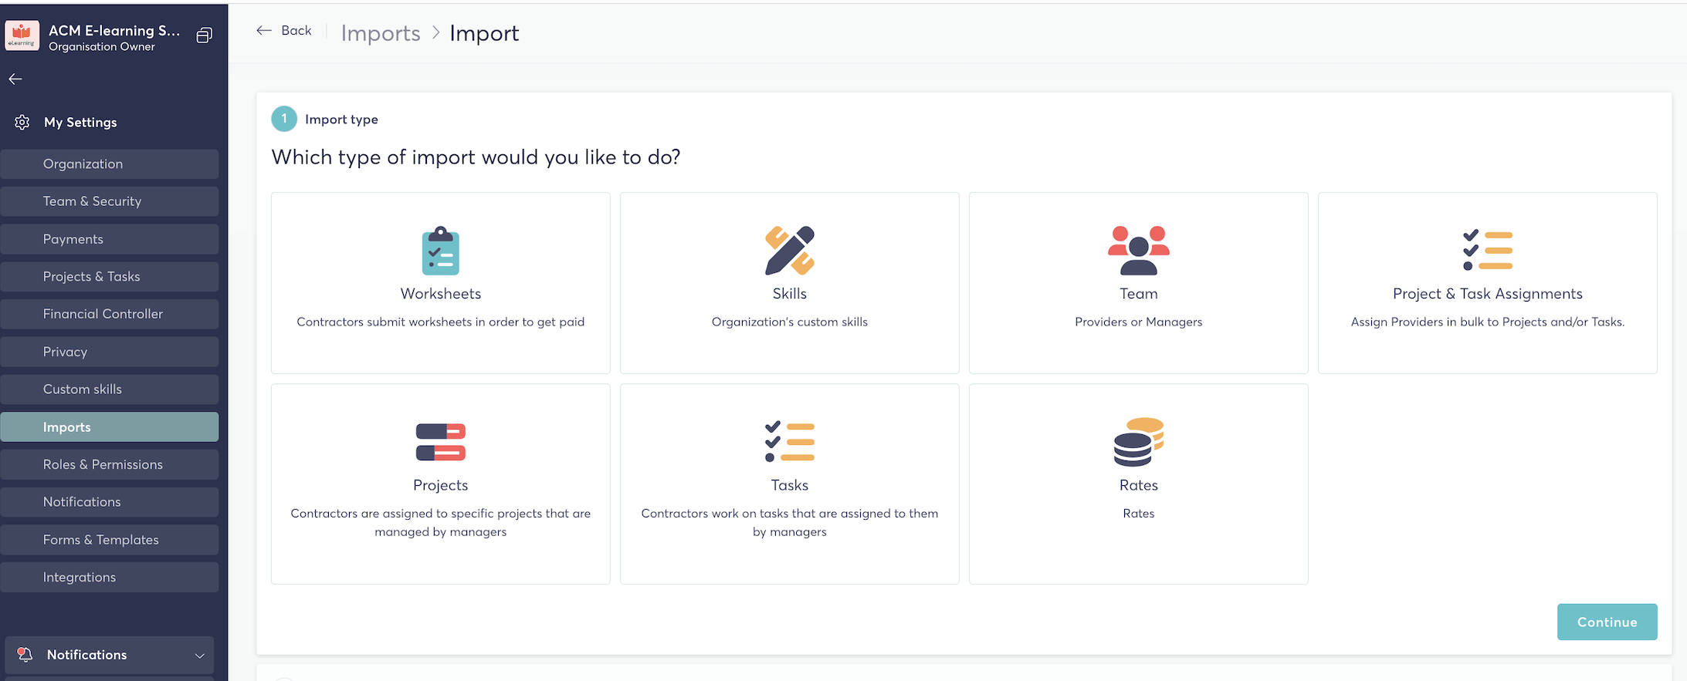Viewport: 1687px width, 681px height.
Task: Choose the Team people icon
Action: pos(1138,251)
